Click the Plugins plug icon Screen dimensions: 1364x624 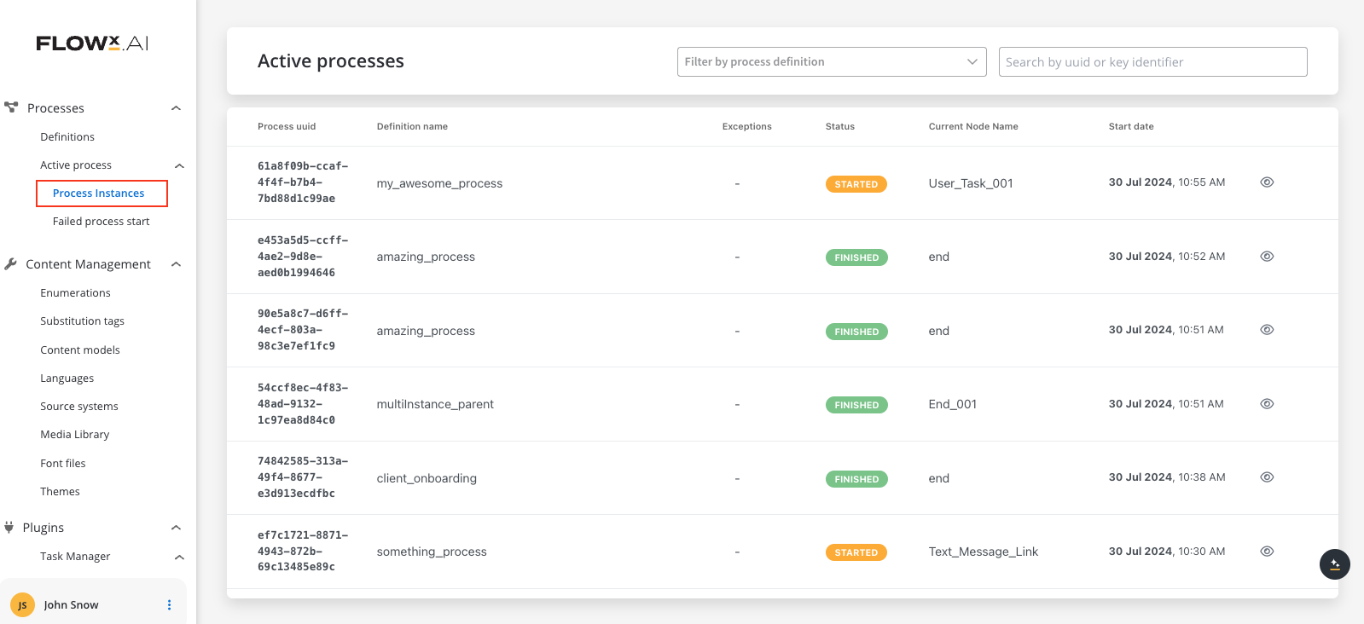pos(9,528)
